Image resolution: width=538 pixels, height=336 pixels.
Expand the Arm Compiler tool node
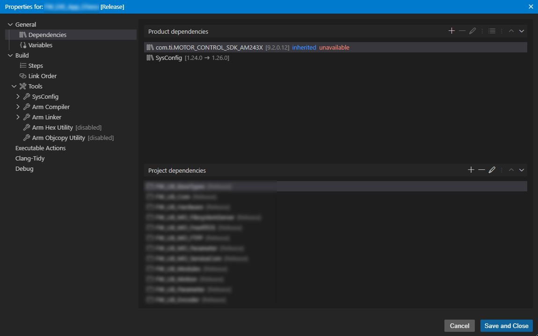coord(18,107)
